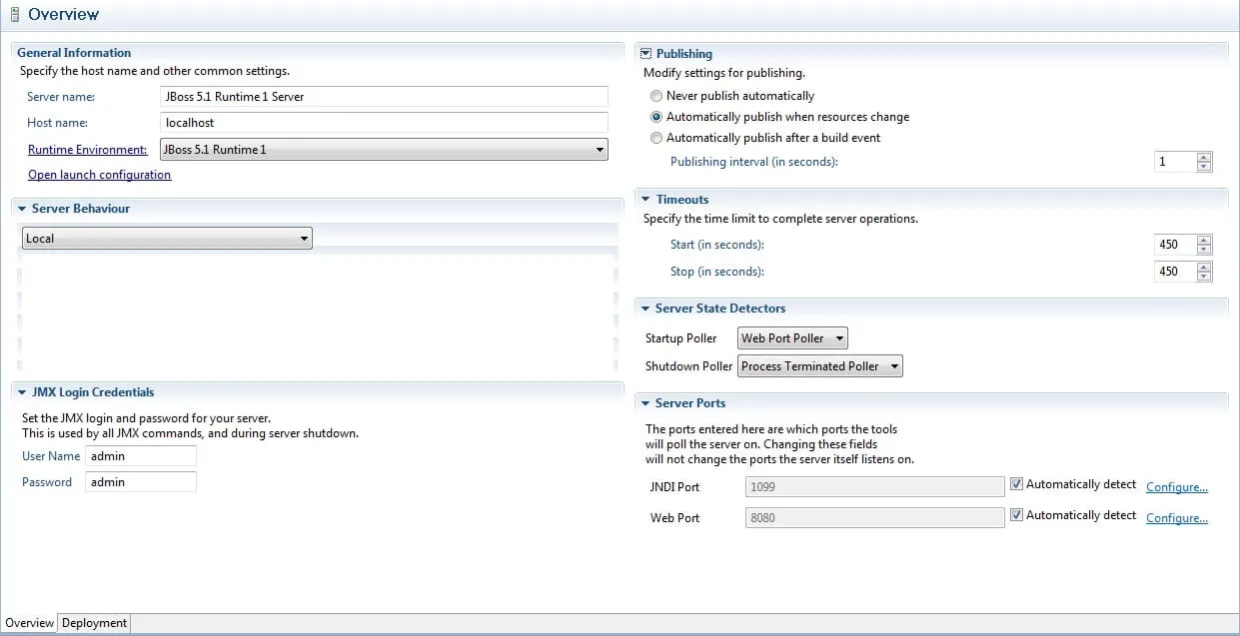Collapse the Server Behaviour section

tap(22, 209)
